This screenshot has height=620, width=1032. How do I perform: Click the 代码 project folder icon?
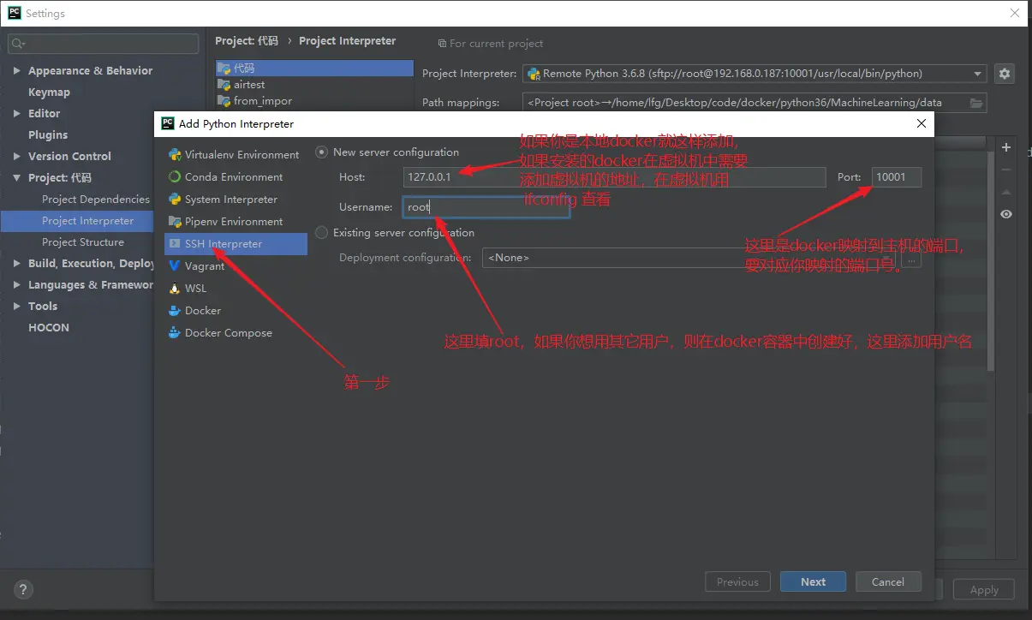pyautogui.click(x=224, y=68)
